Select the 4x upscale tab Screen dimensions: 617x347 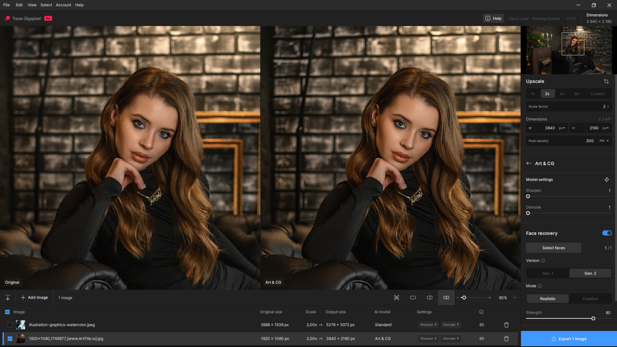tap(562, 94)
